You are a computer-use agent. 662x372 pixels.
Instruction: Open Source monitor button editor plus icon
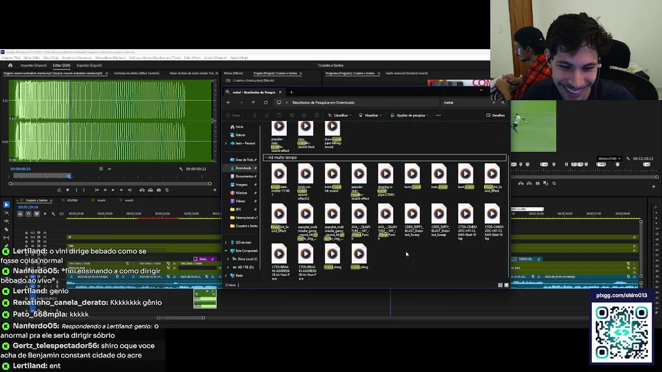tap(215, 190)
